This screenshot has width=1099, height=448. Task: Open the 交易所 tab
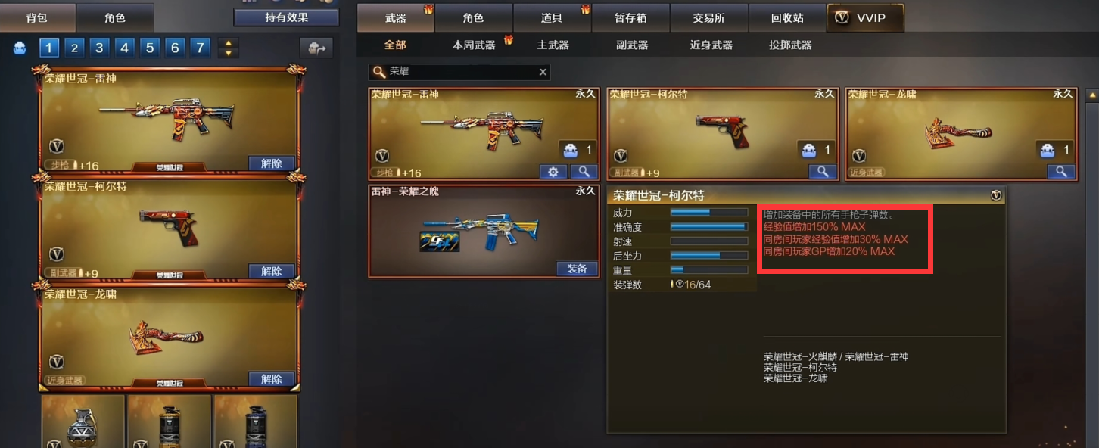pyautogui.click(x=708, y=17)
